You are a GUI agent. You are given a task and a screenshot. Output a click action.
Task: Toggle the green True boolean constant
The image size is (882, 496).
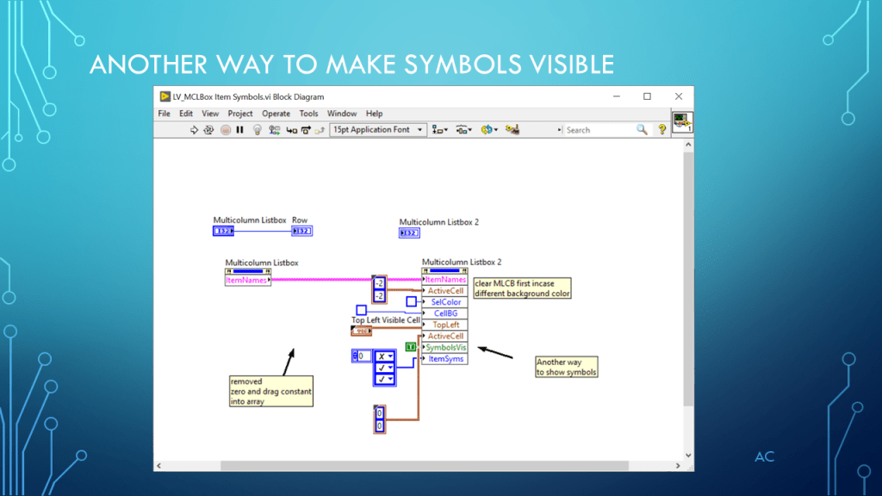click(411, 347)
